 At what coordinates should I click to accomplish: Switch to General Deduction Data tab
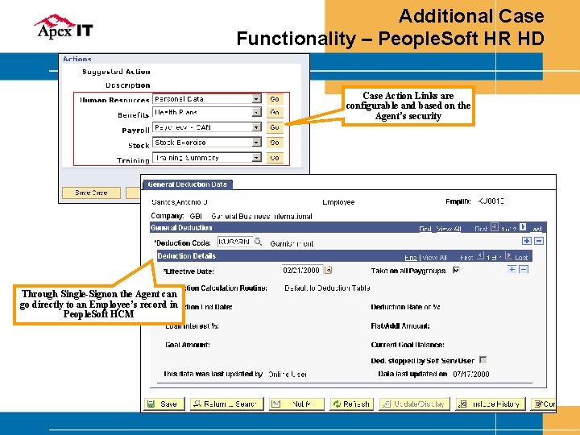(187, 184)
